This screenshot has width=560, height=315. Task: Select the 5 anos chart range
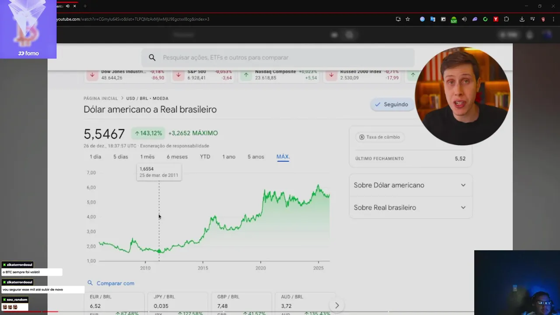click(x=256, y=157)
